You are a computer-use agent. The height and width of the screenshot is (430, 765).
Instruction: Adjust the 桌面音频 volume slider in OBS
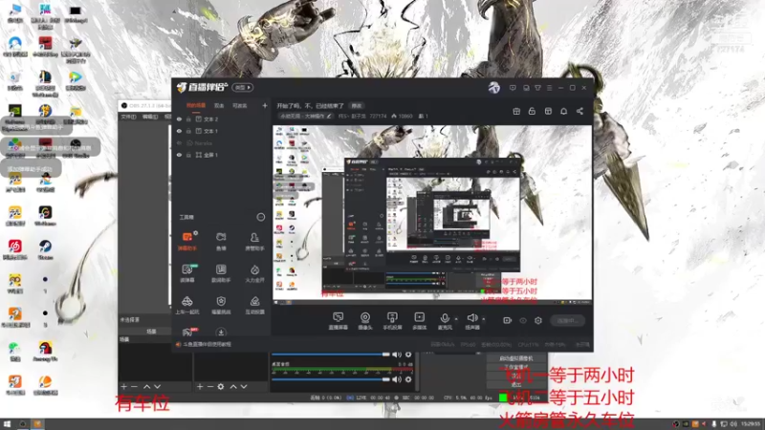click(x=331, y=379)
